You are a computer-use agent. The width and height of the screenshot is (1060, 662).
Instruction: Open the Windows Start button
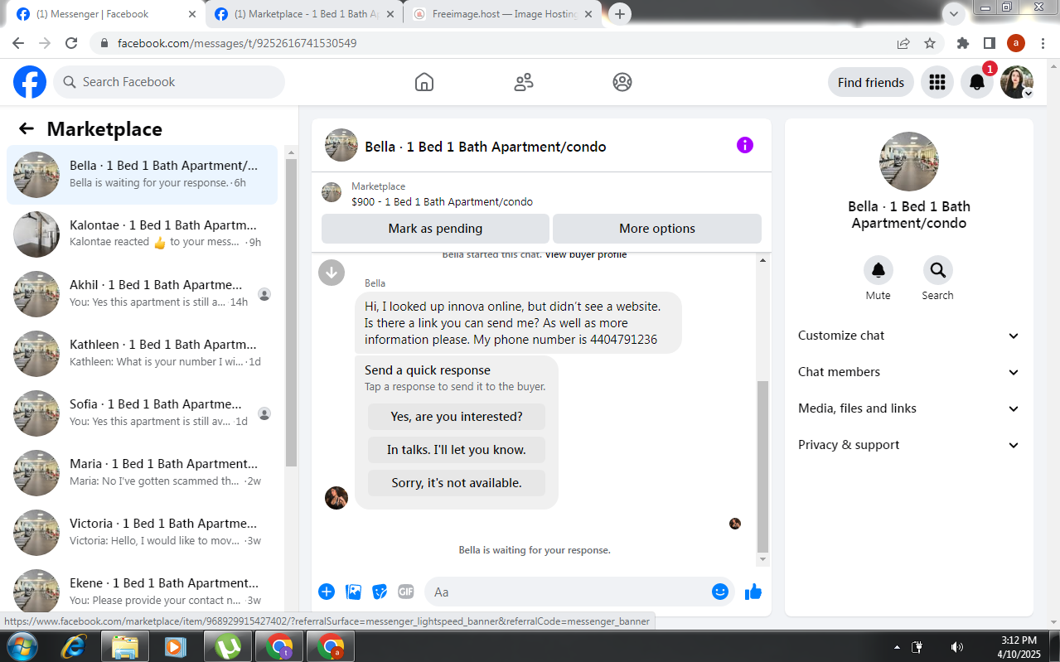point(22,646)
